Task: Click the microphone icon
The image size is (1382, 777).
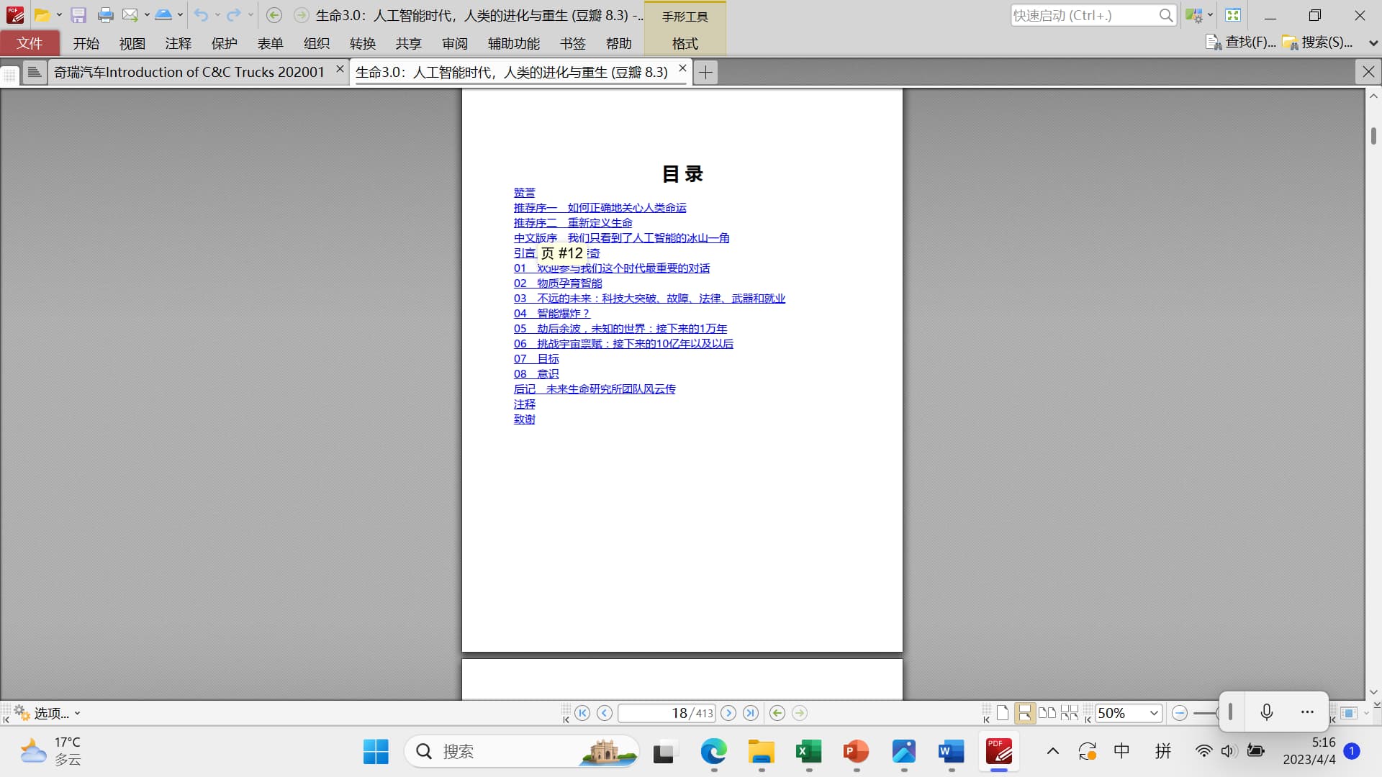Action: [1267, 712]
